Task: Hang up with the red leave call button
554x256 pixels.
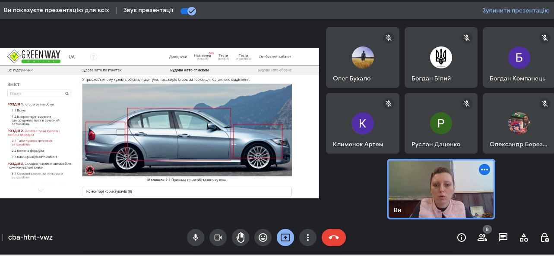Action: (333, 237)
